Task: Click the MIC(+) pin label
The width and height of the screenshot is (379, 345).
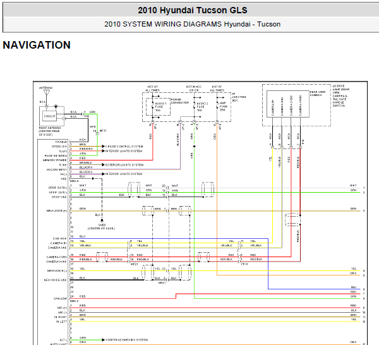Action: tap(62, 308)
